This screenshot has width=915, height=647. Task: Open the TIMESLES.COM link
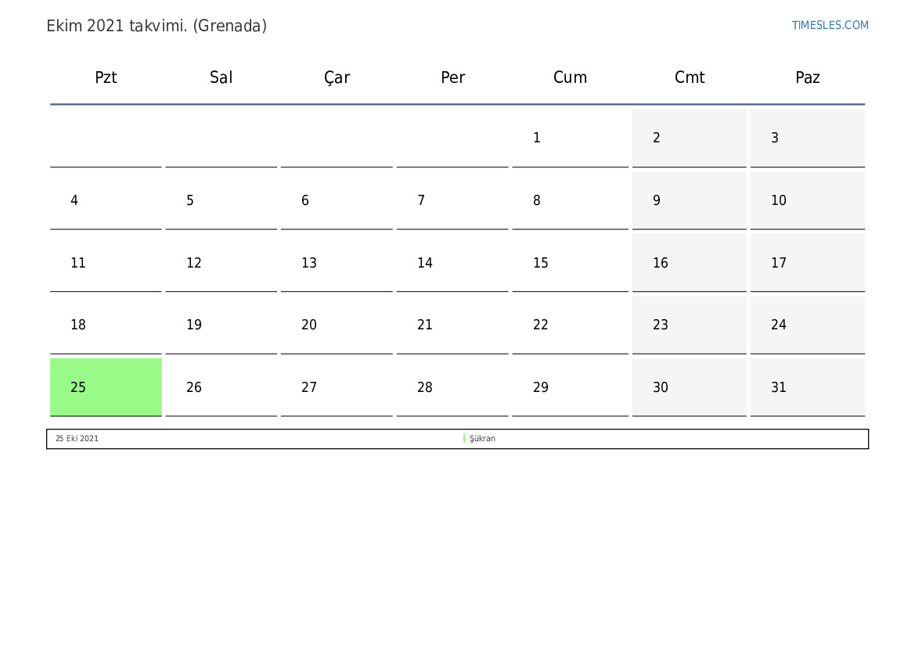pyautogui.click(x=830, y=25)
